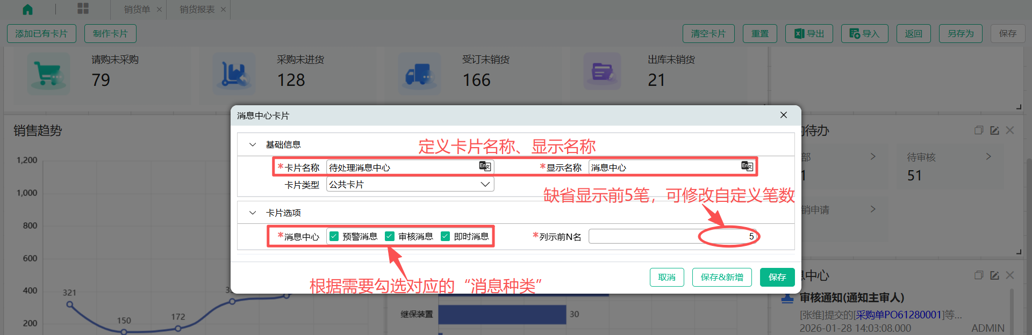
Task: Click the 请购未采购 shopping cart icon
Action: click(48, 74)
